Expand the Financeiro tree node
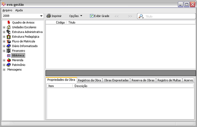Screen dimensions: 197x127 [x=4, y=51]
